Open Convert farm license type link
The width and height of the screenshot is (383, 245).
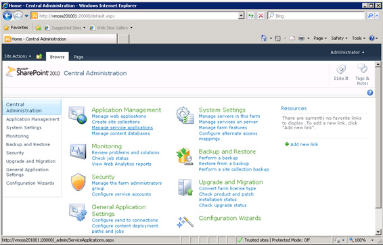[227, 188]
